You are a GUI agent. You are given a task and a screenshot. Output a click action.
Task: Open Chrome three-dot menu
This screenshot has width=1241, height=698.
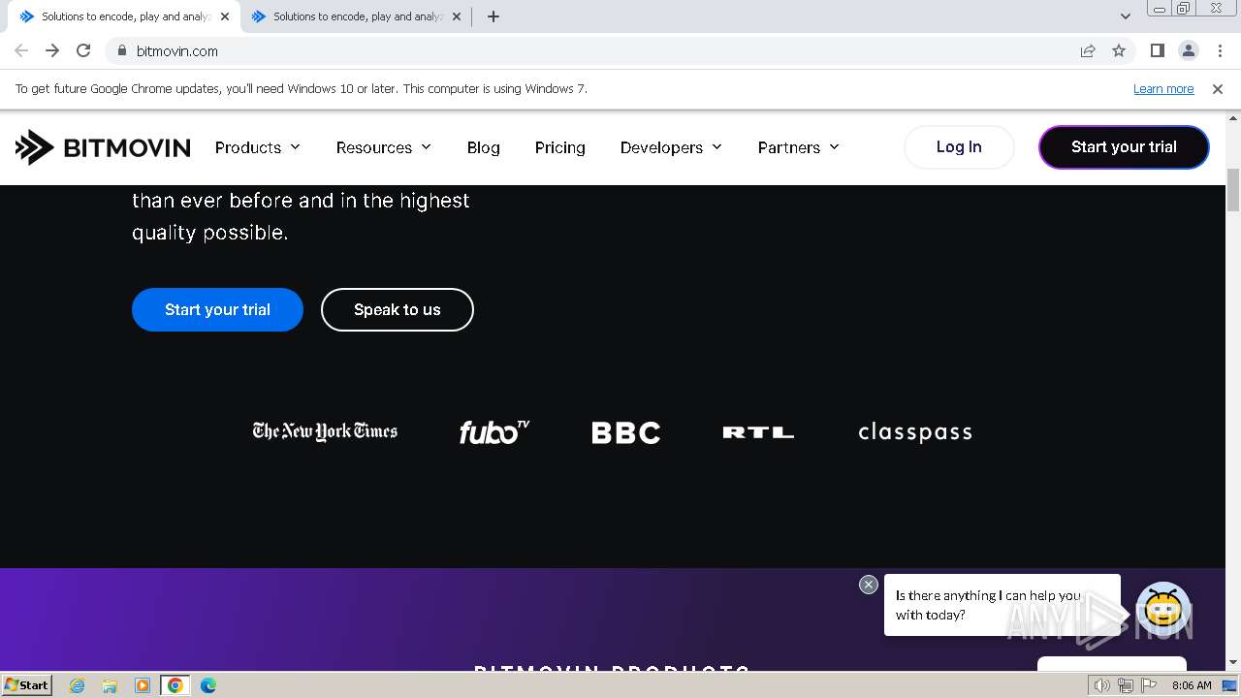click(1219, 50)
